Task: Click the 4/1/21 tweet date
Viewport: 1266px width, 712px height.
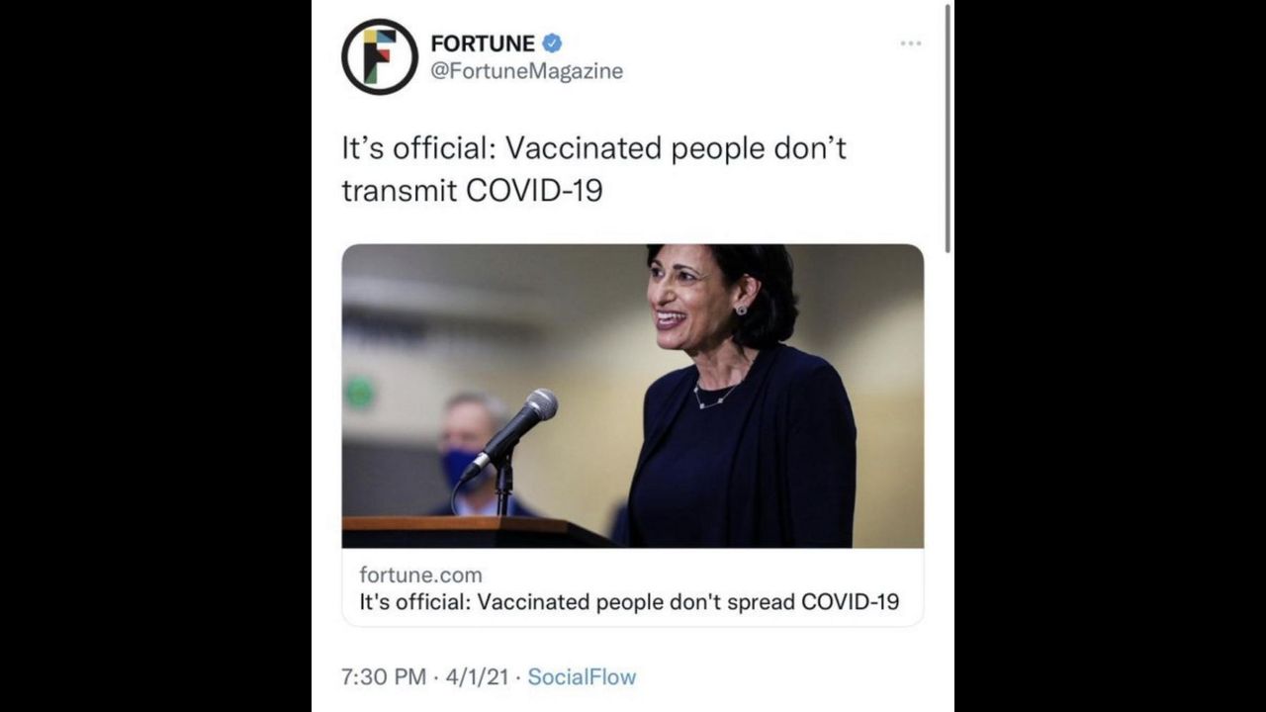Action: tap(477, 677)
